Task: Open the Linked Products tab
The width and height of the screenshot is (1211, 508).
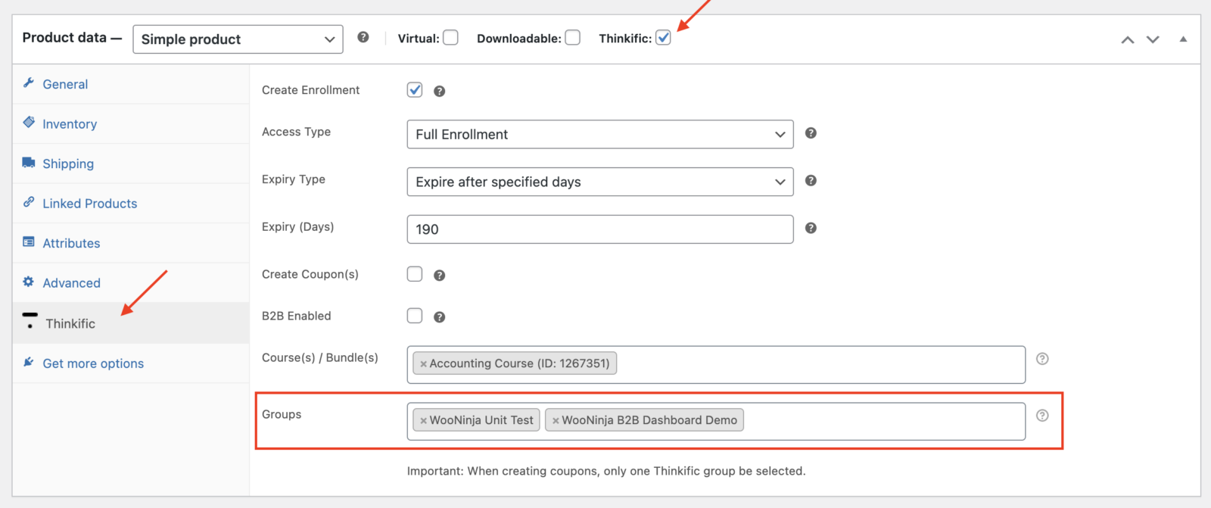Action: [x=89, y=204]
